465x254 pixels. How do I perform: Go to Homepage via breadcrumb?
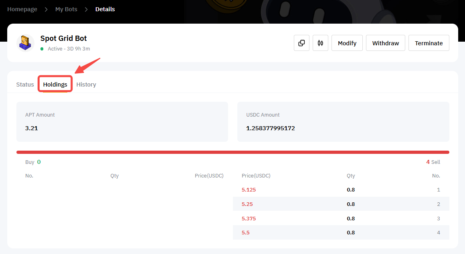(x=22, y=9)
